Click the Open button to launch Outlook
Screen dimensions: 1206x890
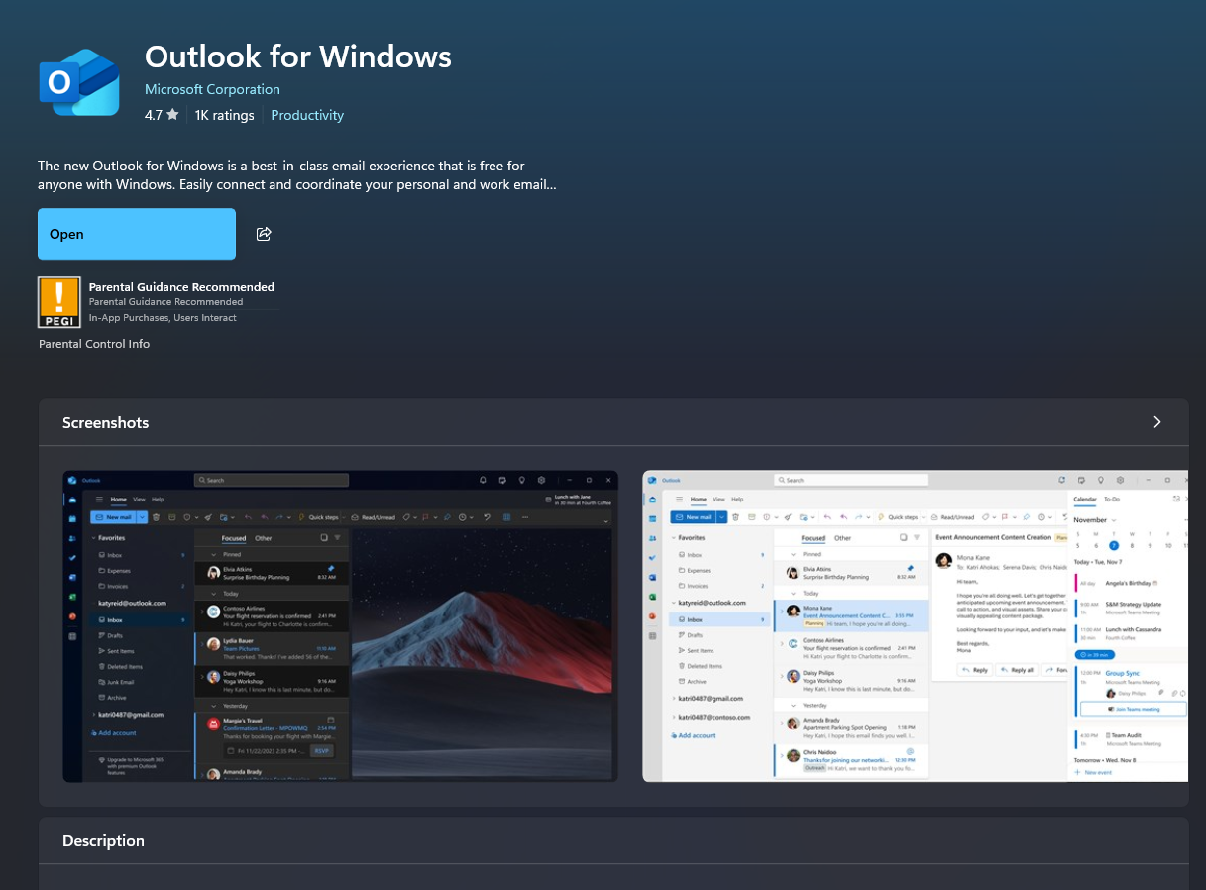pyautogui.click(x=137, y=234)
